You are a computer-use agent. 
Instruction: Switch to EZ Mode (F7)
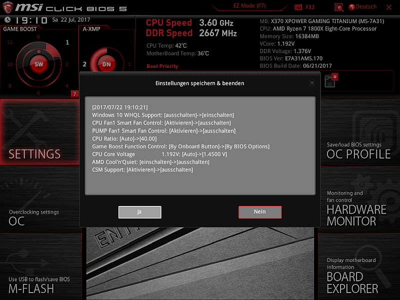[249, 6]
